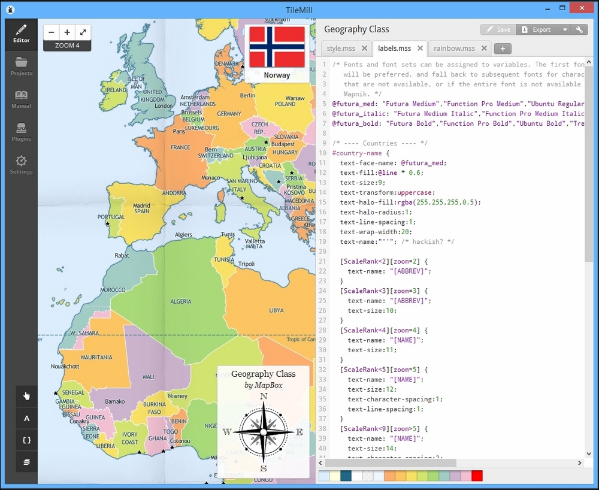
Task: Click the editor horizontal scrollbar right arrow
Action: [x=579, y=463]
